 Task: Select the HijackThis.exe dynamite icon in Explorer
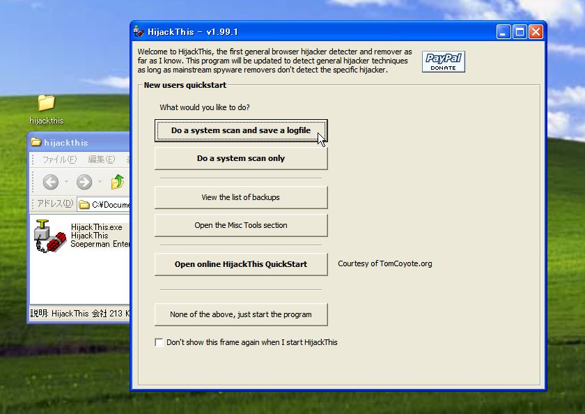[x=49, y=236]
